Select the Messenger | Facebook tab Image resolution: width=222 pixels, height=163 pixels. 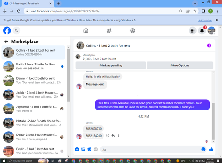[28, 4]
